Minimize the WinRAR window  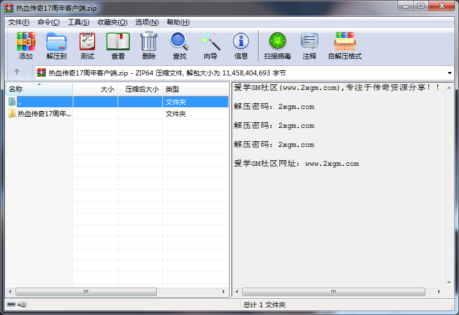point(406,6)
